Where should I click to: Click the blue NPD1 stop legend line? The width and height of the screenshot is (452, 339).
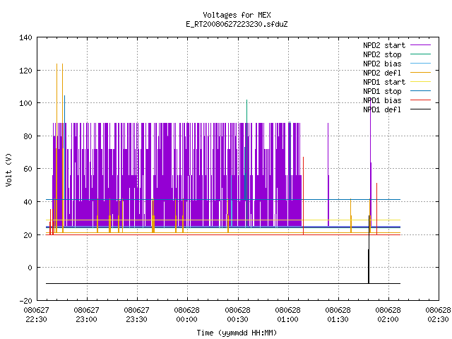420,91
